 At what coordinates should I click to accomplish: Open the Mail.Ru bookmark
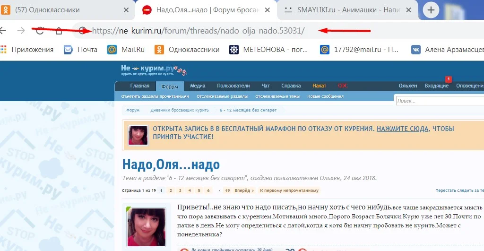[x=126, y=50]
